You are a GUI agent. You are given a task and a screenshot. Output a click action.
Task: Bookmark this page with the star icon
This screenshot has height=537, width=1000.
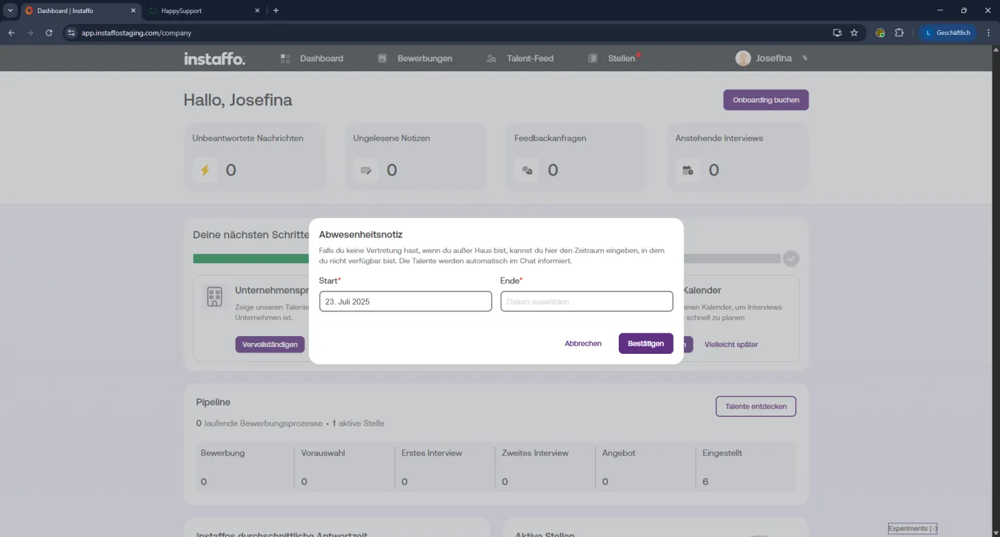[x=854, y=32]
